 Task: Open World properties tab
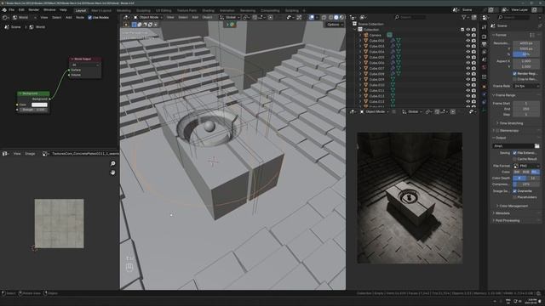[485, 67]
